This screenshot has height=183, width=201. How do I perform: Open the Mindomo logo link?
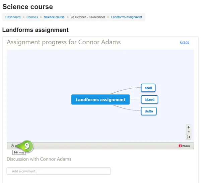tap(184, 146)
